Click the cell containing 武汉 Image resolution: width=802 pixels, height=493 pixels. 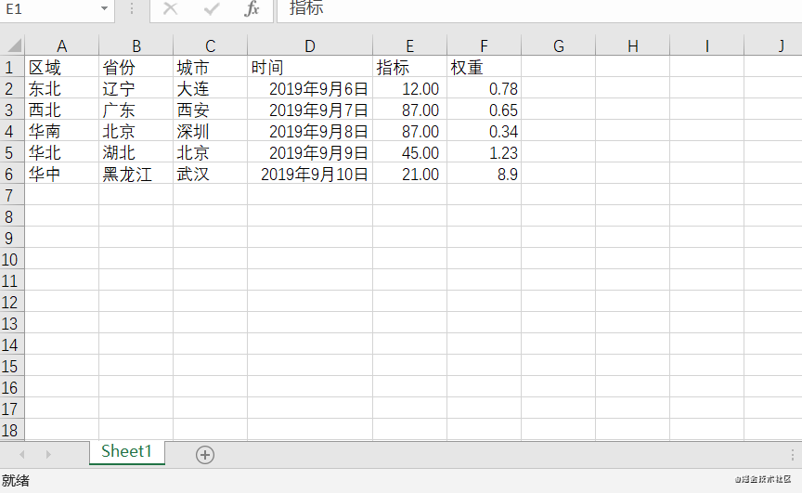coord(210,174)
